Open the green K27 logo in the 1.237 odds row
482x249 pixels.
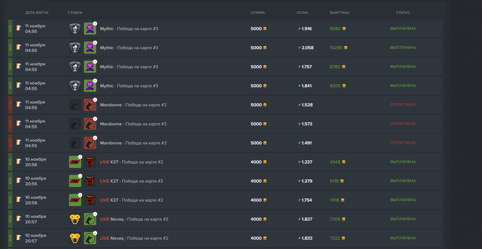coord(75,162)
